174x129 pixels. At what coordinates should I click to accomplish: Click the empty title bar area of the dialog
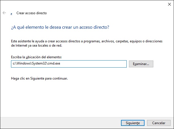tap(85, 4)
